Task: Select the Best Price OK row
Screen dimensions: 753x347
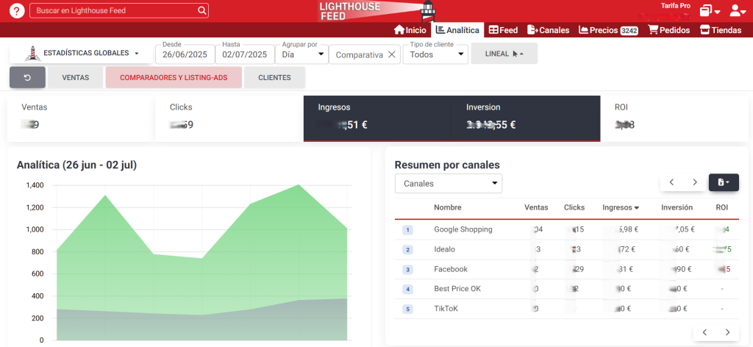Action: tap(567, 289)
